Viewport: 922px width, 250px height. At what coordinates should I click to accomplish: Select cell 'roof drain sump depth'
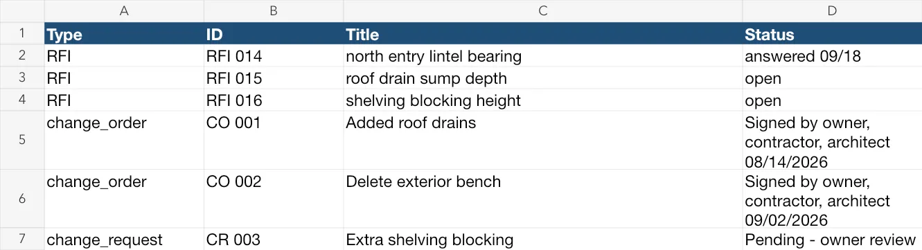[x=543, y=78]
